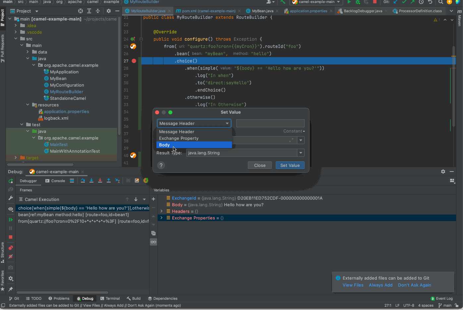Expand the target folder in Project tree
Image resolution: width=463 pixels, height=310 pixels.
pos(16,158)
